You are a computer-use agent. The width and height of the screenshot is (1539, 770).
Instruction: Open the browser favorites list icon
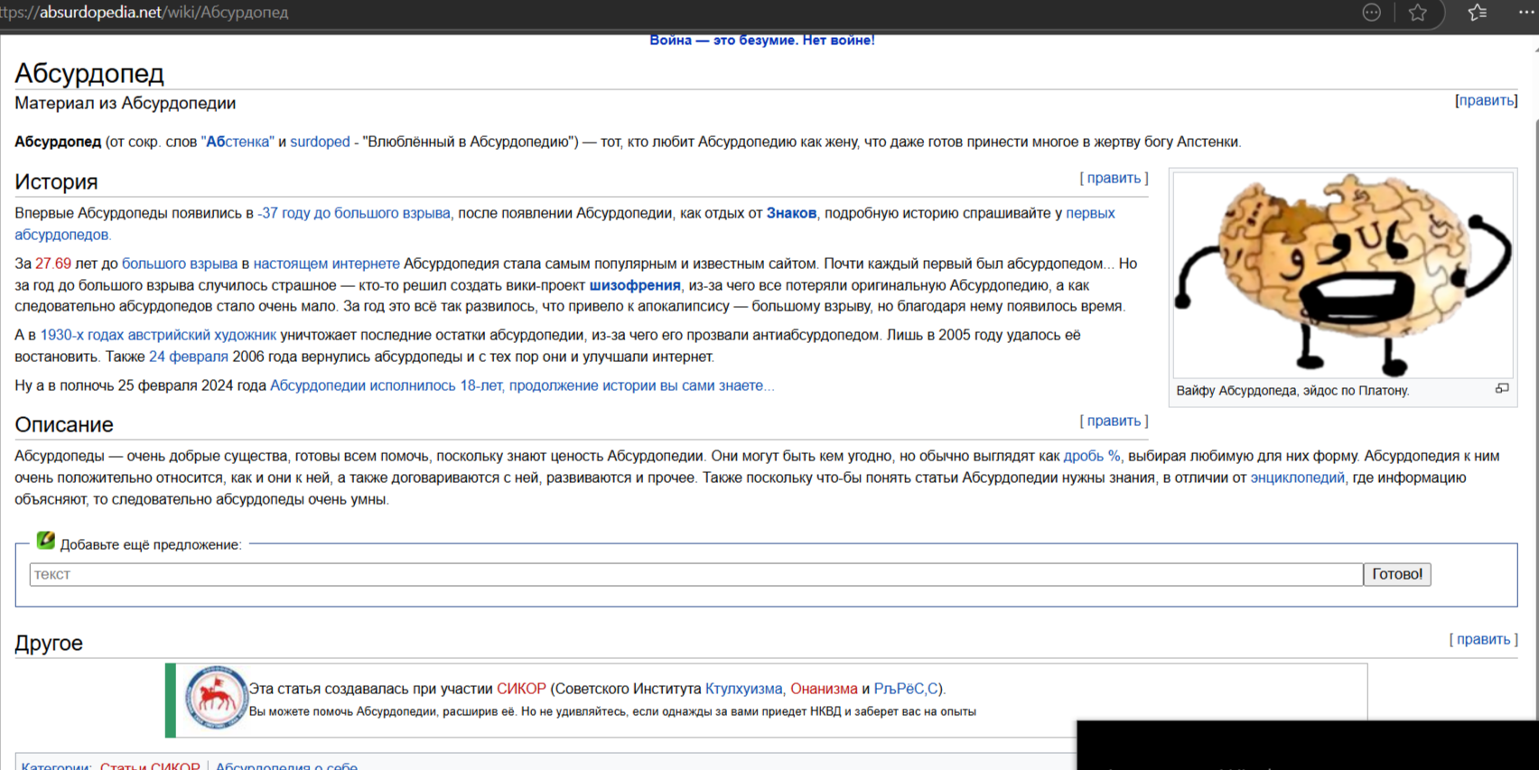click(x=1478, y=13)
